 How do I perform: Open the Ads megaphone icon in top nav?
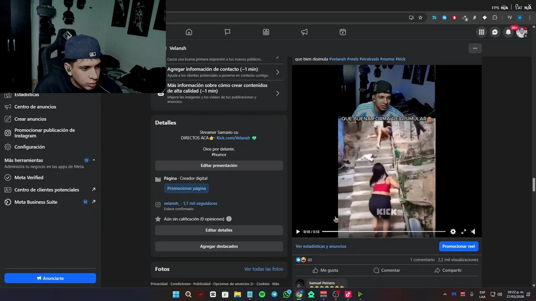(304, 32)
